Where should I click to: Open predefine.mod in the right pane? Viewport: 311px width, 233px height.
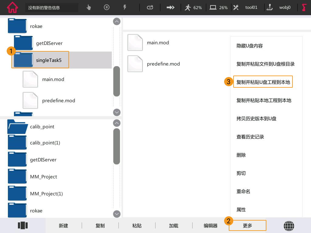click(163, 64)
